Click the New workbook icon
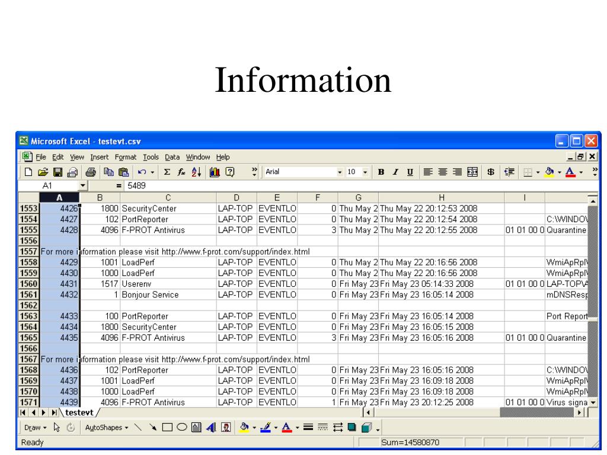607x455 pixels. [28, 172]
